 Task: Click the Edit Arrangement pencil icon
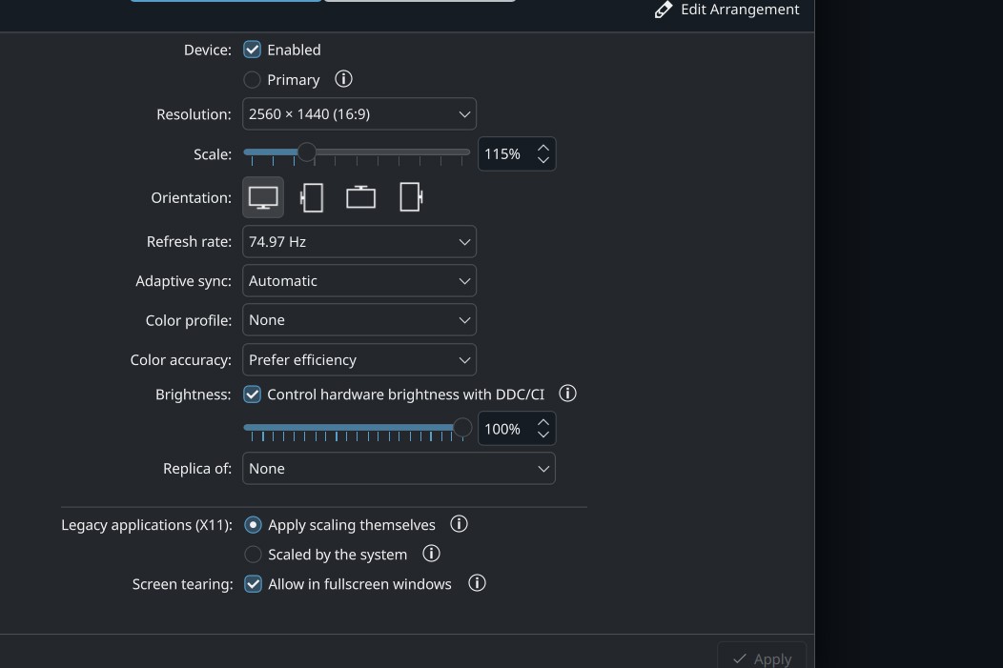[x=664, y=10]
